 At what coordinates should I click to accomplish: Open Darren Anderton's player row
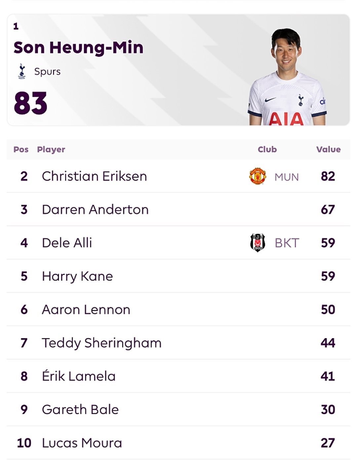(178, 209)
